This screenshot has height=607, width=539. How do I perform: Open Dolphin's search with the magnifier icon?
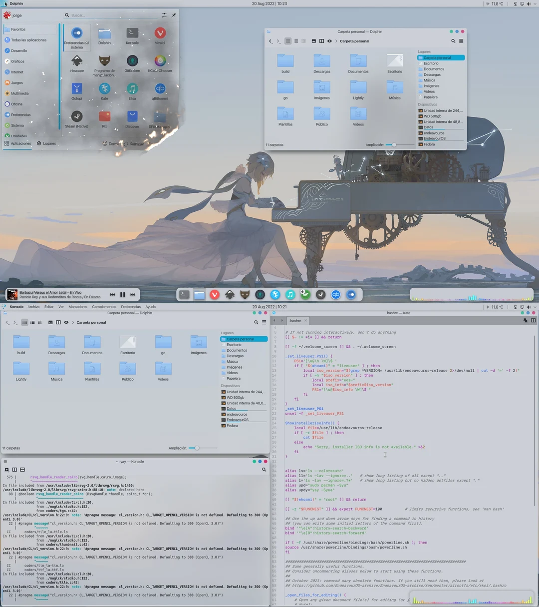453,41
